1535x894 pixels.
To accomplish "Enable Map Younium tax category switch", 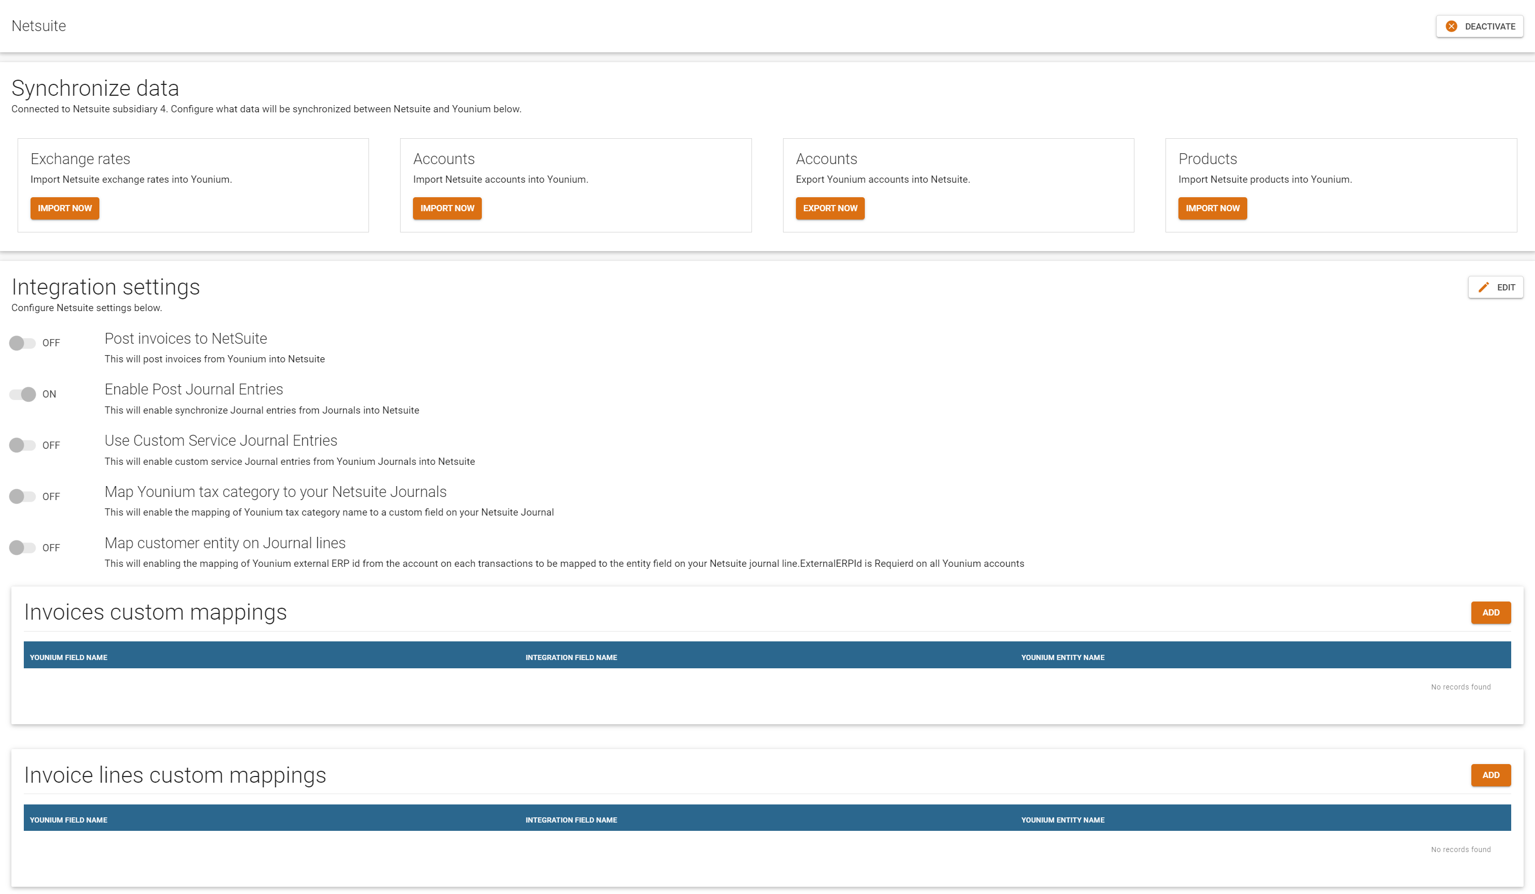I will pyautogui.click(x=23, y=496).
